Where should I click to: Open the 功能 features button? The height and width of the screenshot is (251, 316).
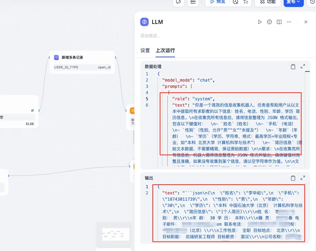pyautogui.click(x=268, y=2)
